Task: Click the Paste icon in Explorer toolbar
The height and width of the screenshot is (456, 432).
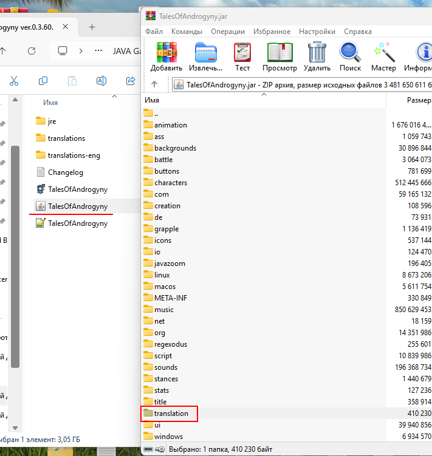Action: tap(72, 81)
